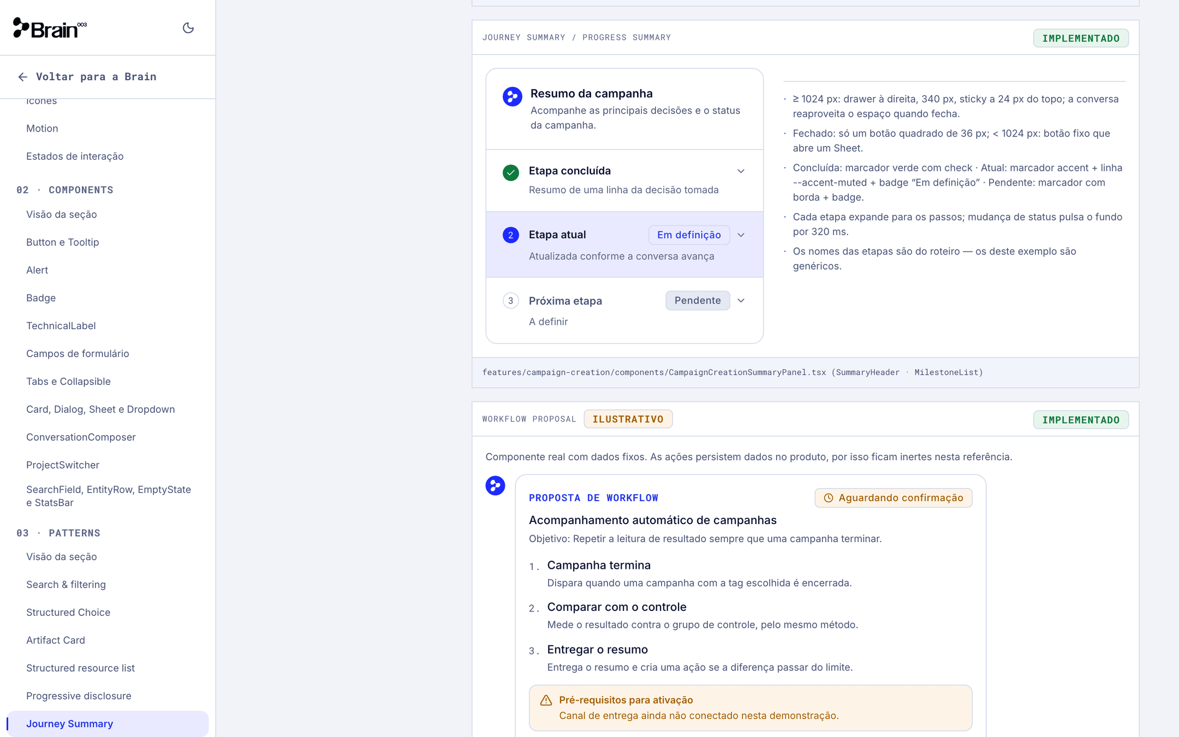Open TechnicalLabel page
Image resolution: width=1179 pixels, height=737 pixels.
(61, 325)
